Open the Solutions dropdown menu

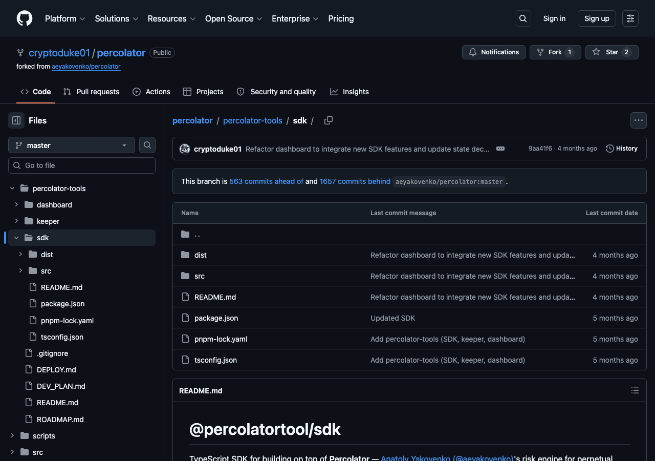point(117,18)
